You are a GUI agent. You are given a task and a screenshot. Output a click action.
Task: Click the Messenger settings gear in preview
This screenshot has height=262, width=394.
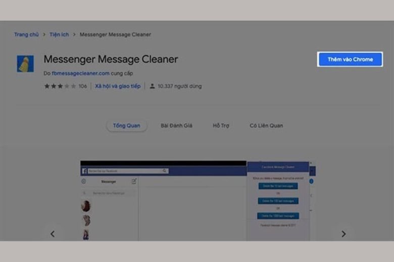click(x=84, y=181)
